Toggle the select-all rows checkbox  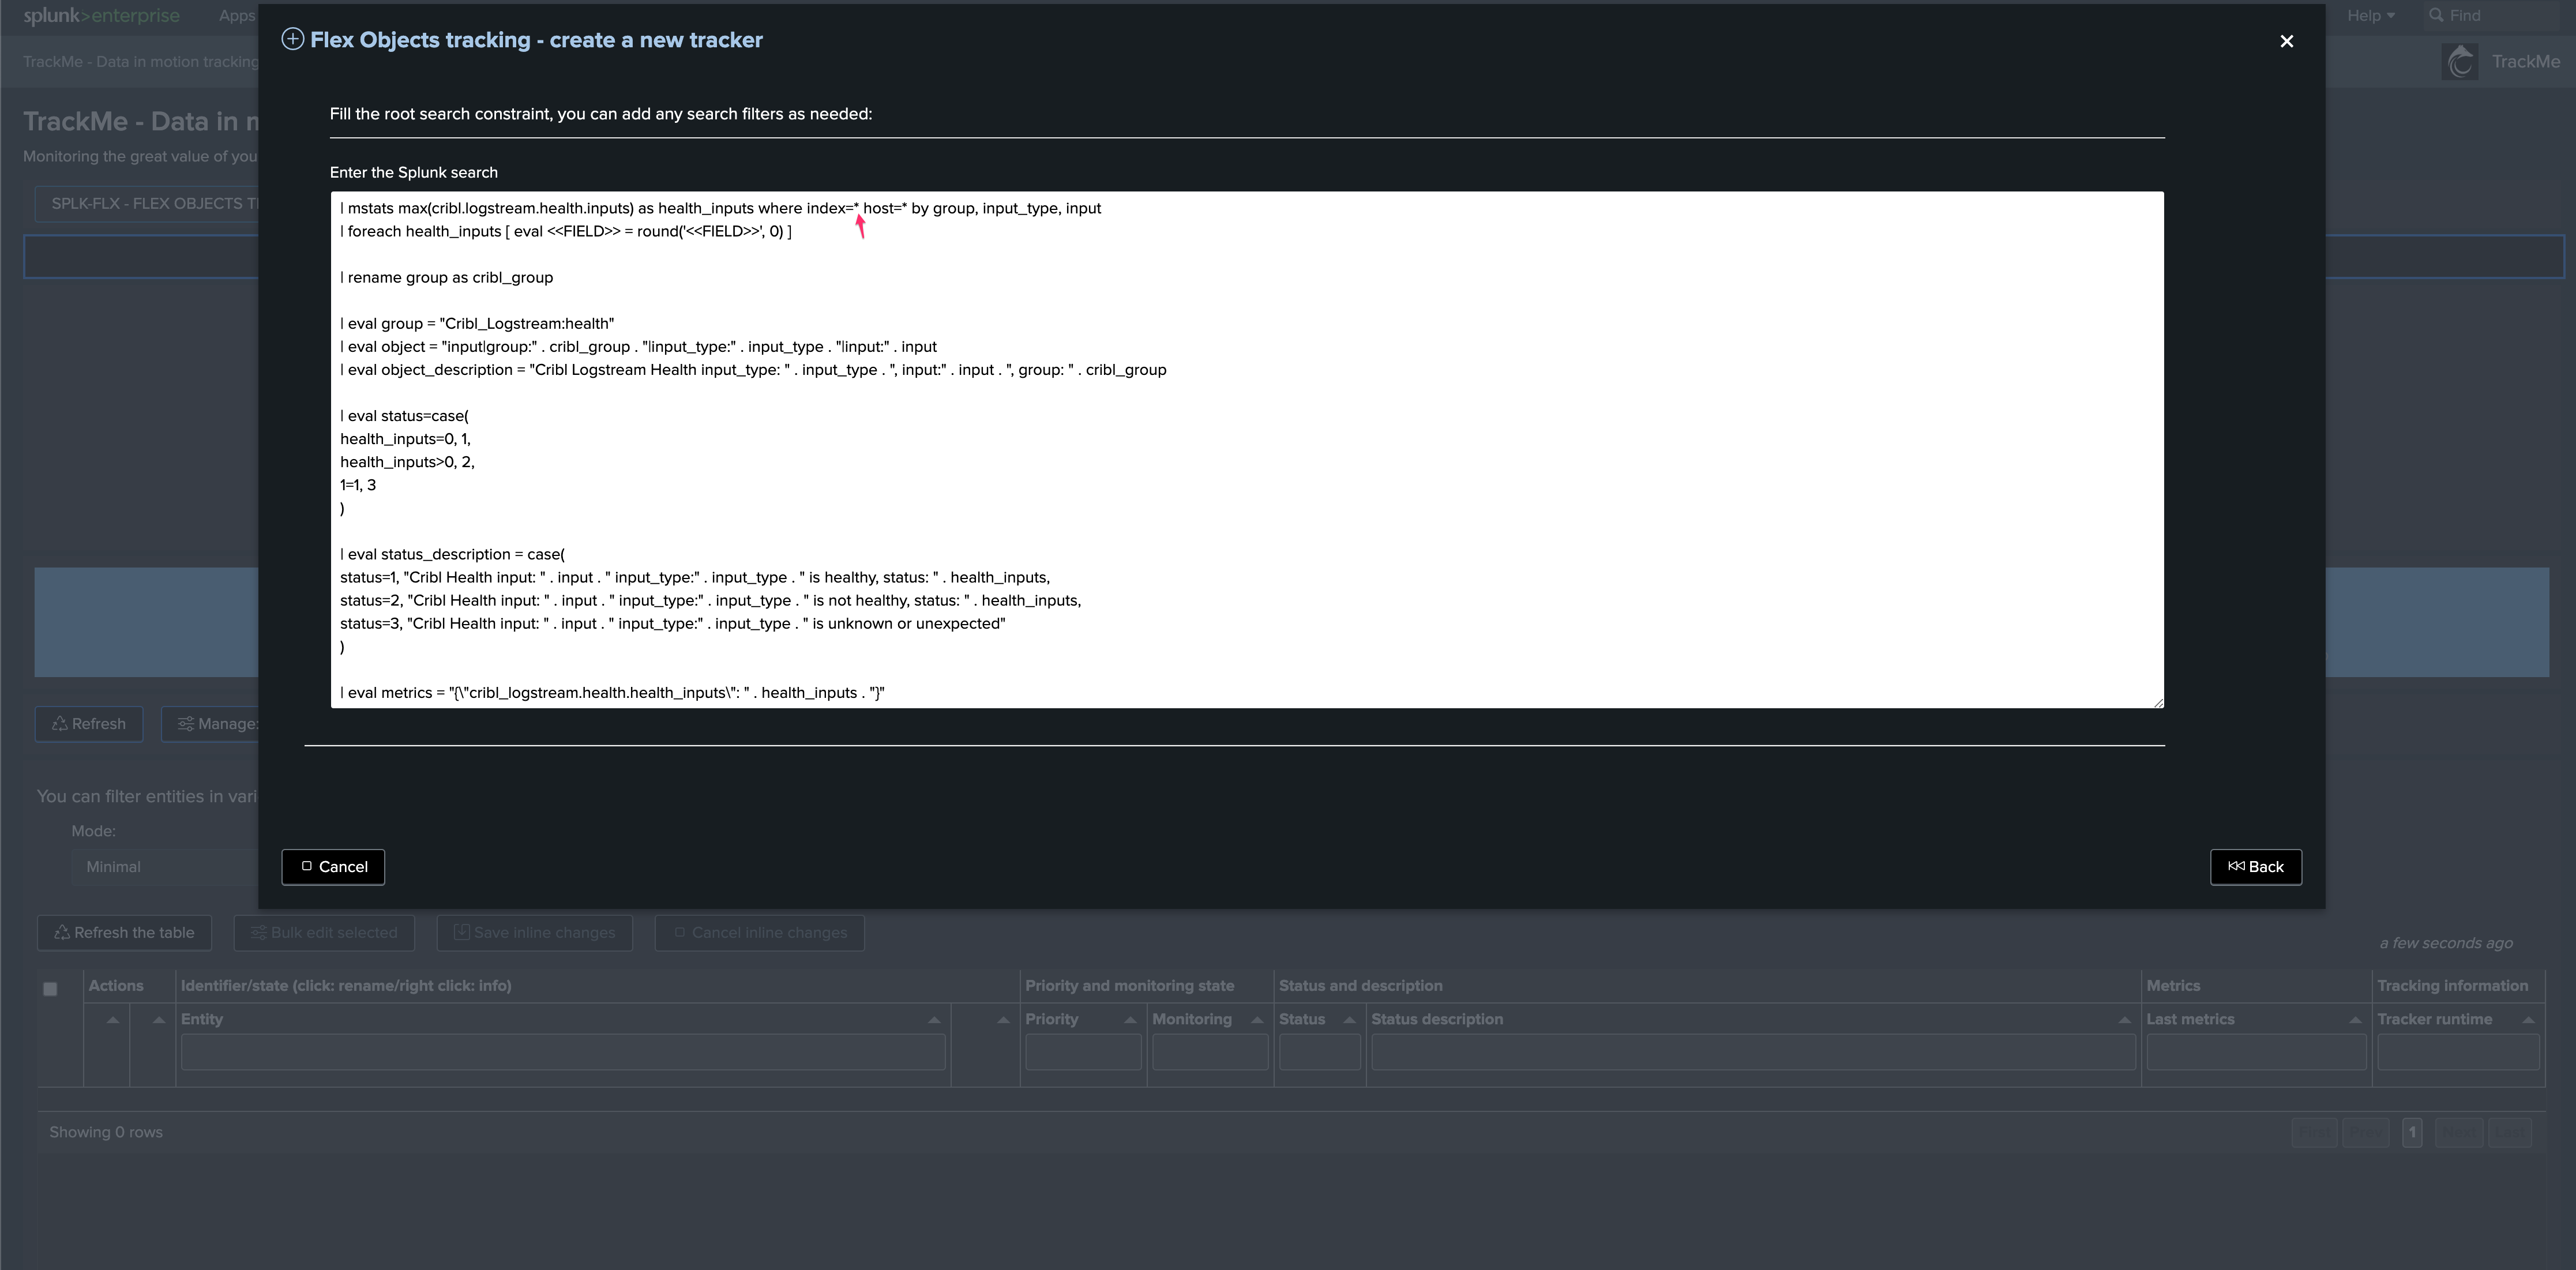pos(50,989)
